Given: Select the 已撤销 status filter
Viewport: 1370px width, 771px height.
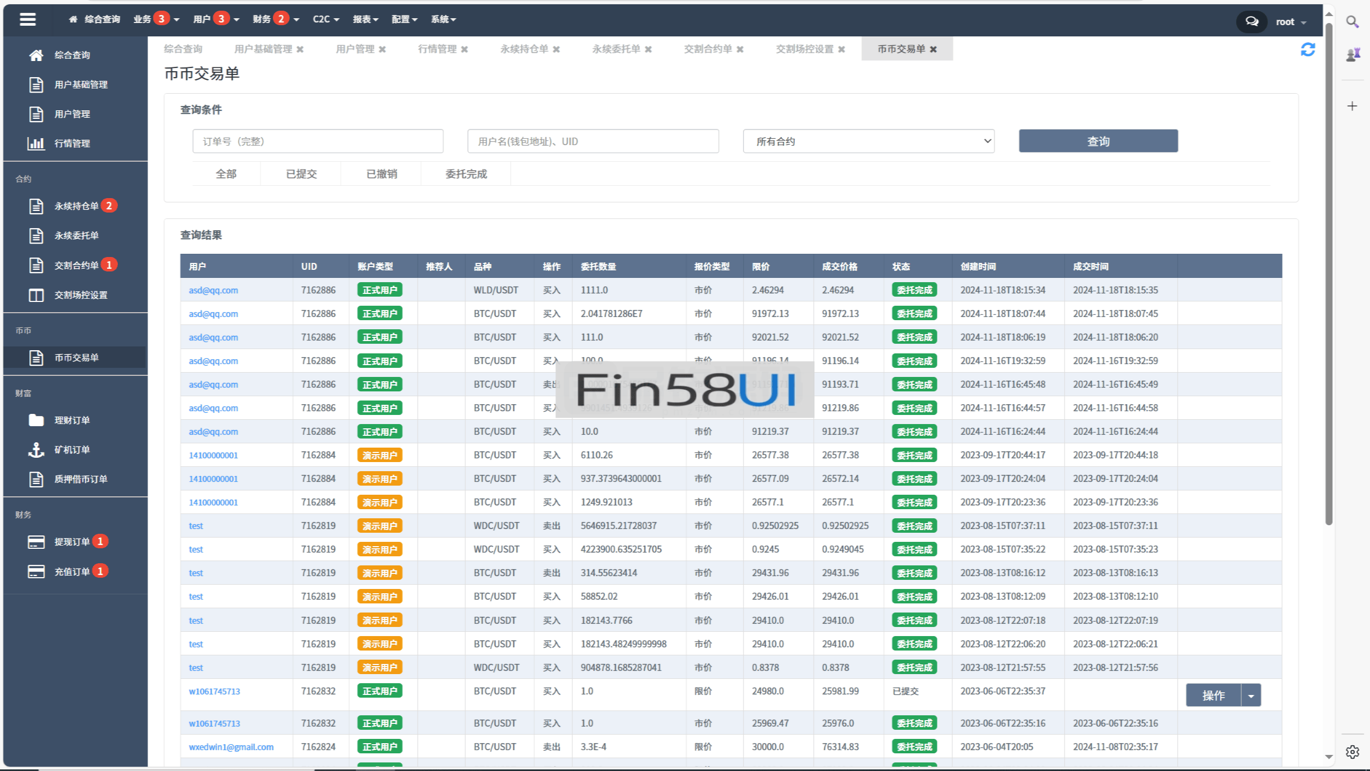Looking at the screenshot, I should (382, 174).
